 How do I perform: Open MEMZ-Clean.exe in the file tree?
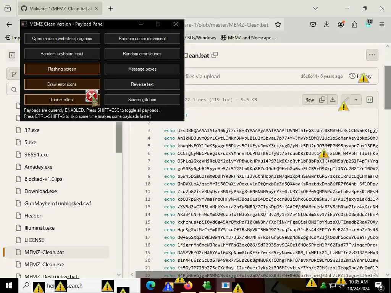click(44, 264)
